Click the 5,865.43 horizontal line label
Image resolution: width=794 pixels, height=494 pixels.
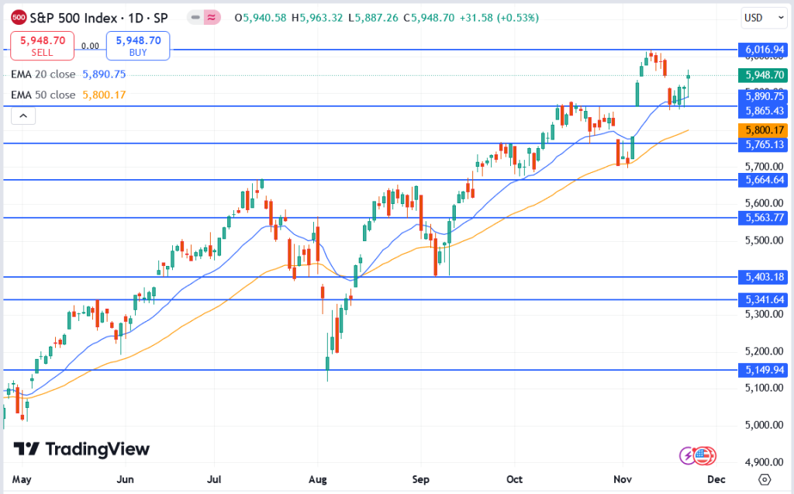coord(763,111)
